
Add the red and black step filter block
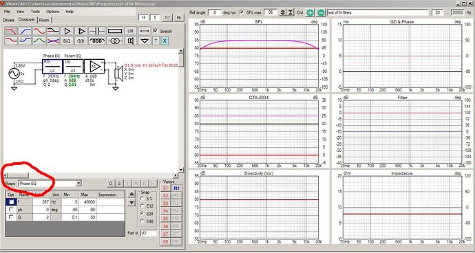click(x=53, y=31)
